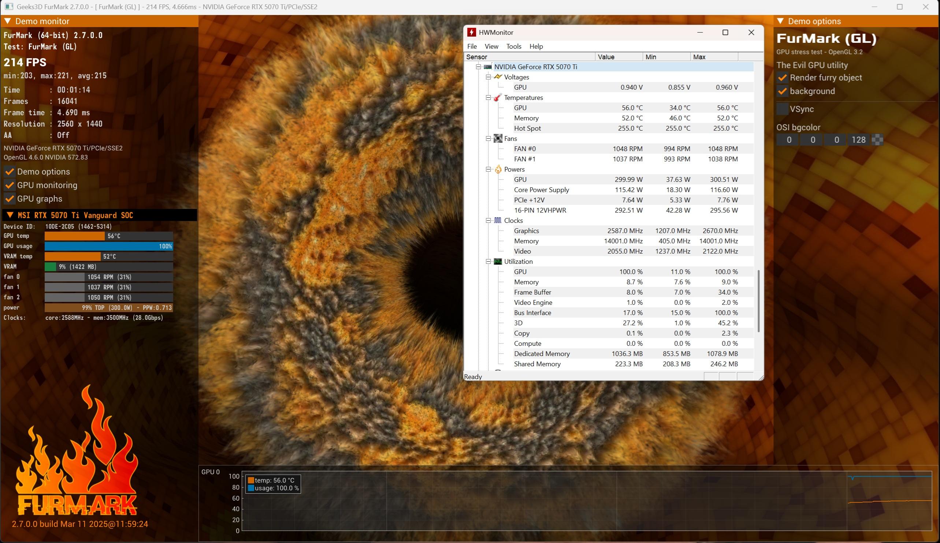Viewport: 940px width, 543px height.
Task: Collapse the Demo monitor panel
Action: [7, 21]
